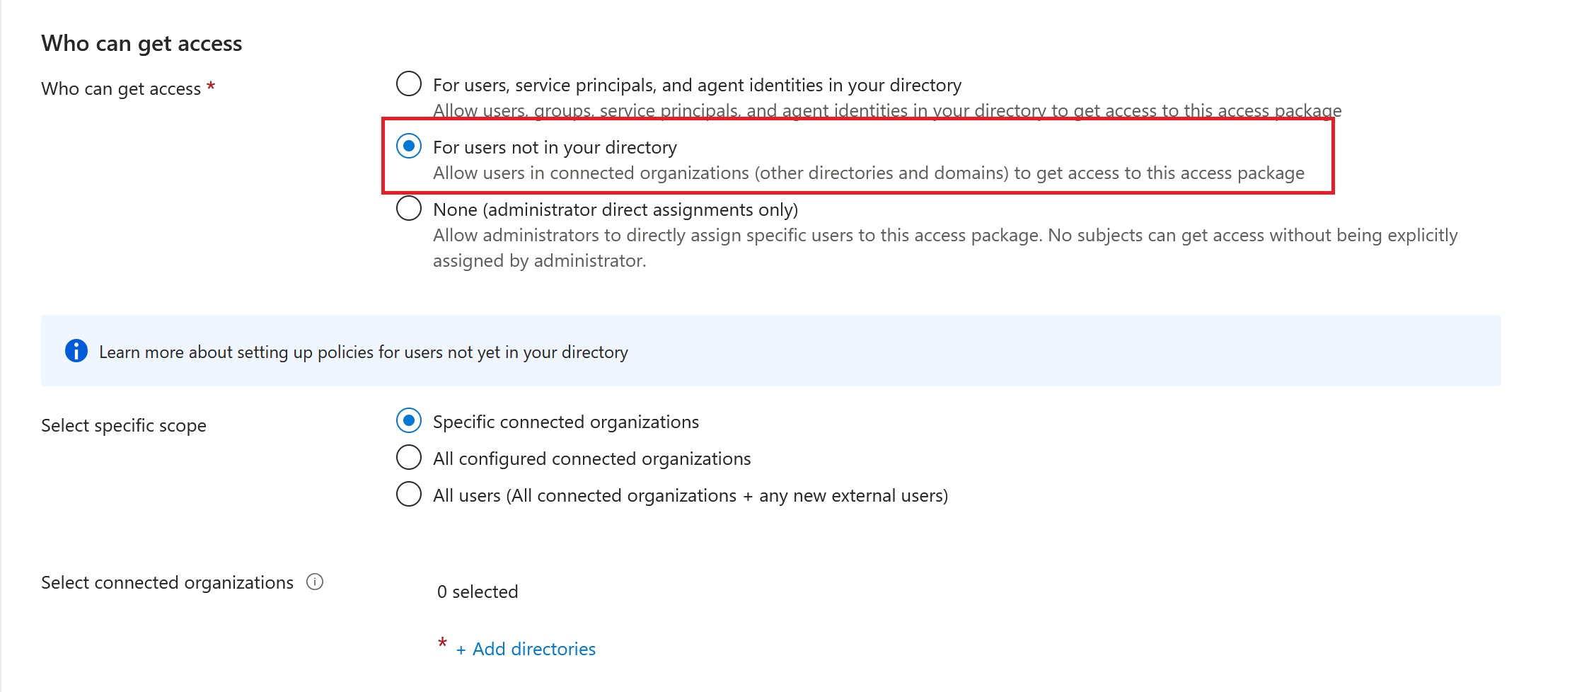Viewport: 1572px width, 692px height.
Task: Click the 'Allow users in connected organizations' description text
Action: pos(868,173)
